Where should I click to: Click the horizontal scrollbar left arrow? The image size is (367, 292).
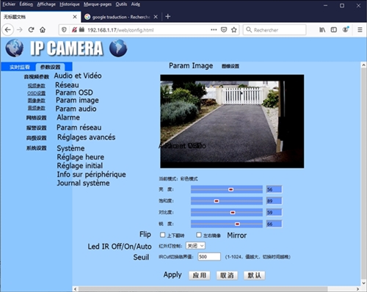pos(76,289)
